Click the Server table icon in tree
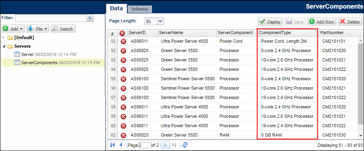The image size is (364, 151). [x=17, y=55]
